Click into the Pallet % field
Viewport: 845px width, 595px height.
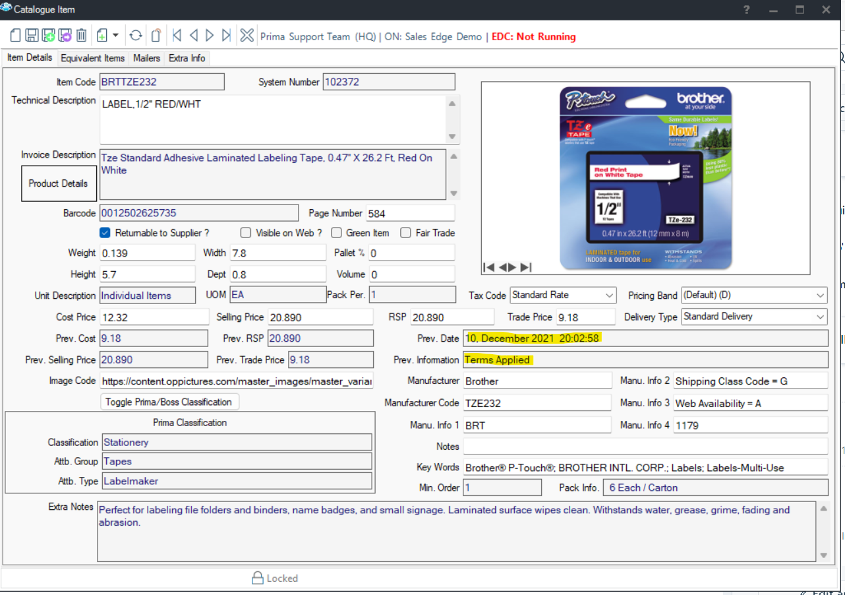pyautogui.click(x=411, y=253)
